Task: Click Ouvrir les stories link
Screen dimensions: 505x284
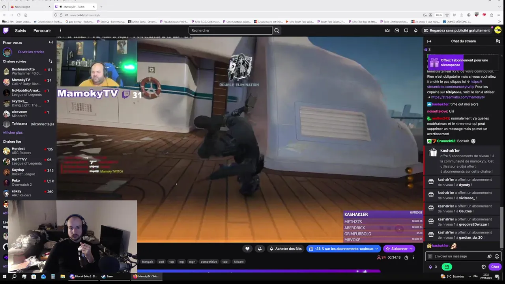Action: [31, 52]
